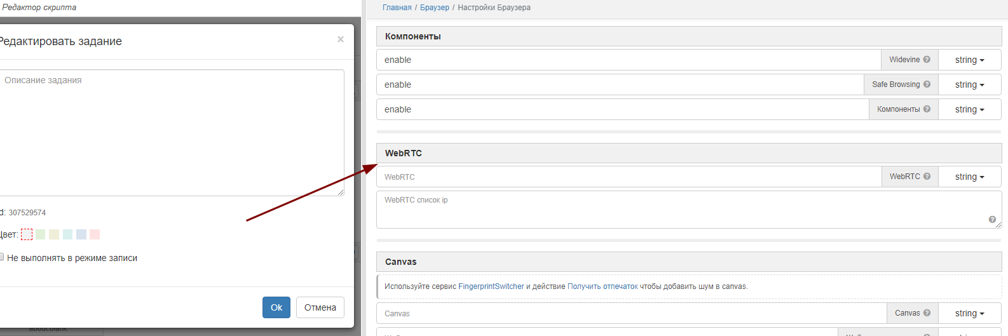Select the green task color swatch

pyautogui.click(x=40, y=234)
